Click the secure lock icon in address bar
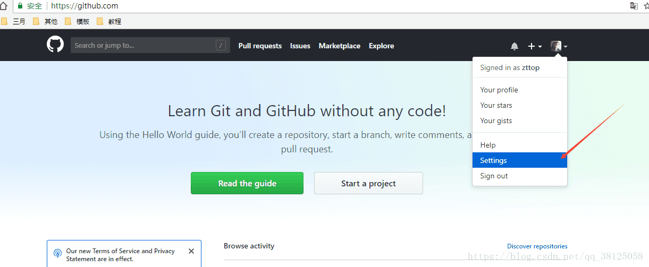This screenshot has height=267, width=649. (x=20, y=6)
